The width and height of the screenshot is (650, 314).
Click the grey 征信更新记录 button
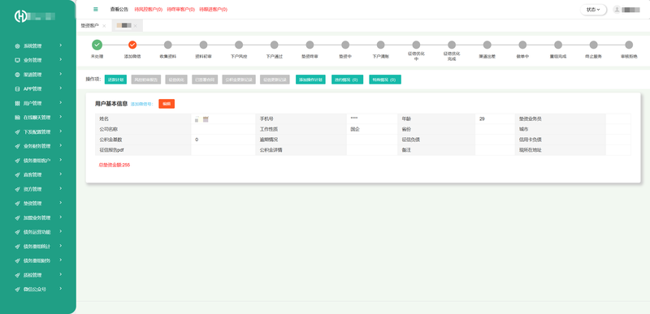pos(275,80)
